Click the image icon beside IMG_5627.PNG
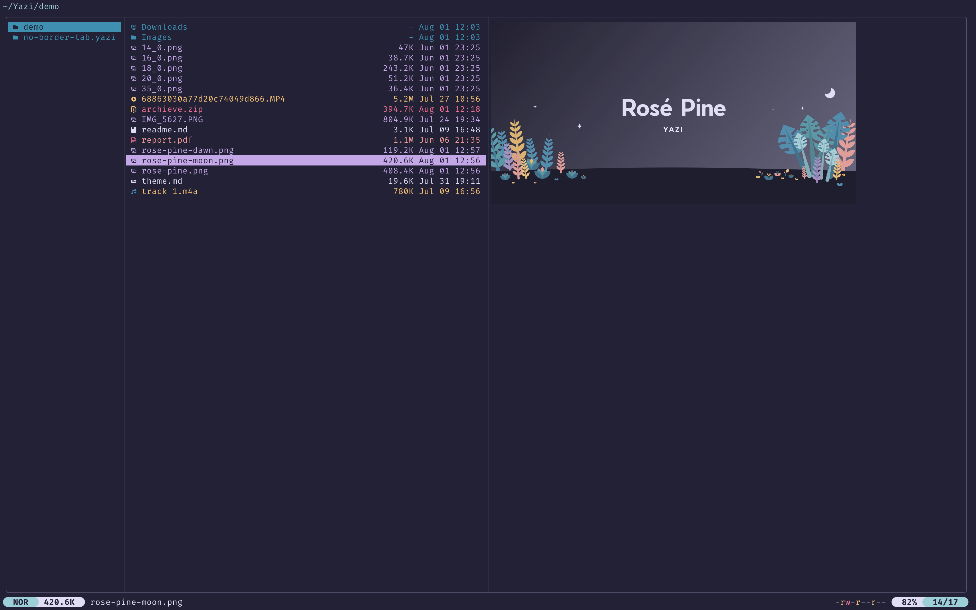The width and height of the screenshot is (976, 610). 134,120
